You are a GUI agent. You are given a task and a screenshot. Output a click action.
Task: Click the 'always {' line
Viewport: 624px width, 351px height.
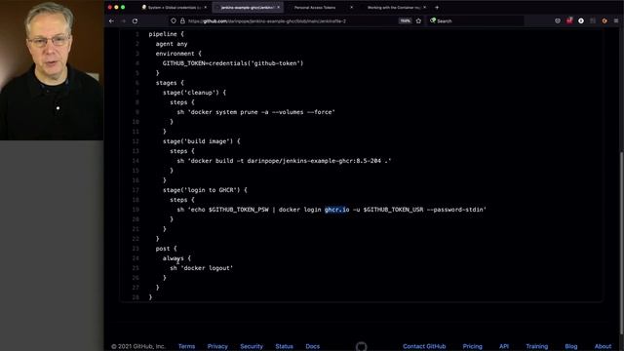pos(176,258)
